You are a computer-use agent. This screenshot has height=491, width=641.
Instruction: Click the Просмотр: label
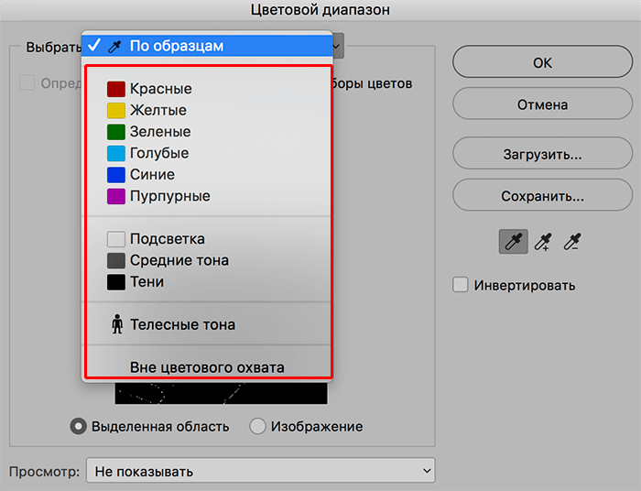click(x=45, y=472)
